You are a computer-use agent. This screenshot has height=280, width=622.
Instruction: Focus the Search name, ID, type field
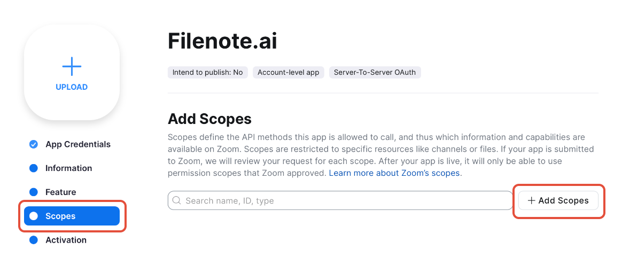pyautogui.click(x=340, y=200)
